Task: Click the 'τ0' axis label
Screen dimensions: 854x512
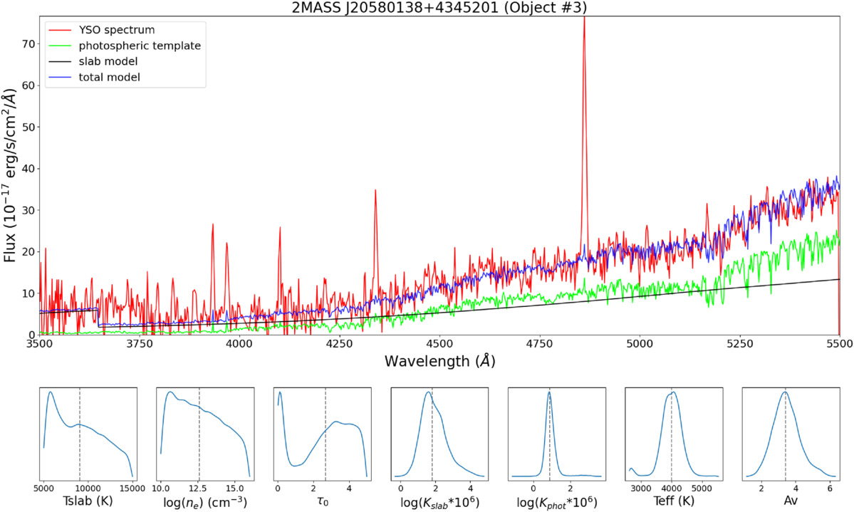Action: (323, 501)
